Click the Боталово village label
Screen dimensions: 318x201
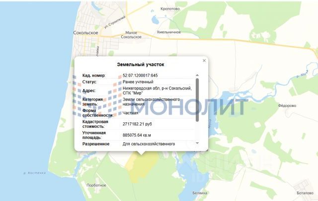(305, 193)
